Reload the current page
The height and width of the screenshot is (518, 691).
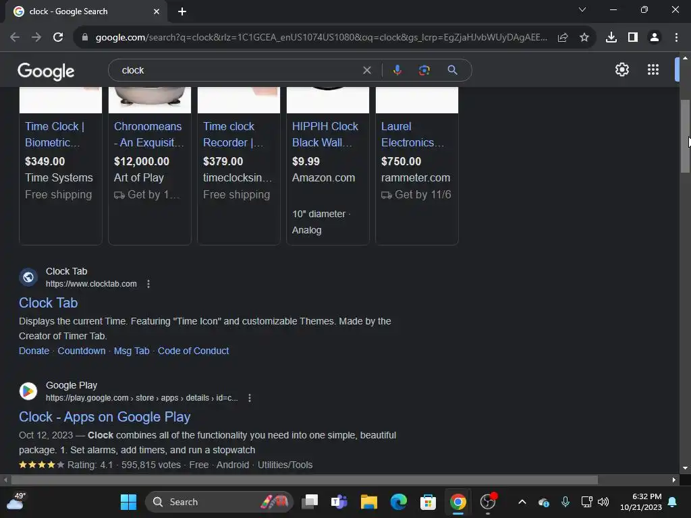[58, 38]
